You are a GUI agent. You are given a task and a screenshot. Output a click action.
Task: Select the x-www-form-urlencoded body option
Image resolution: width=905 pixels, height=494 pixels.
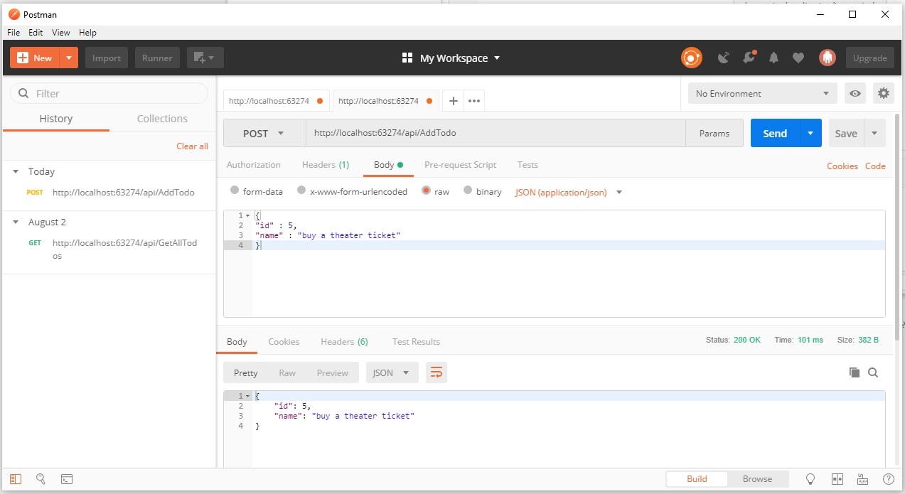click(x=301, y=190)
